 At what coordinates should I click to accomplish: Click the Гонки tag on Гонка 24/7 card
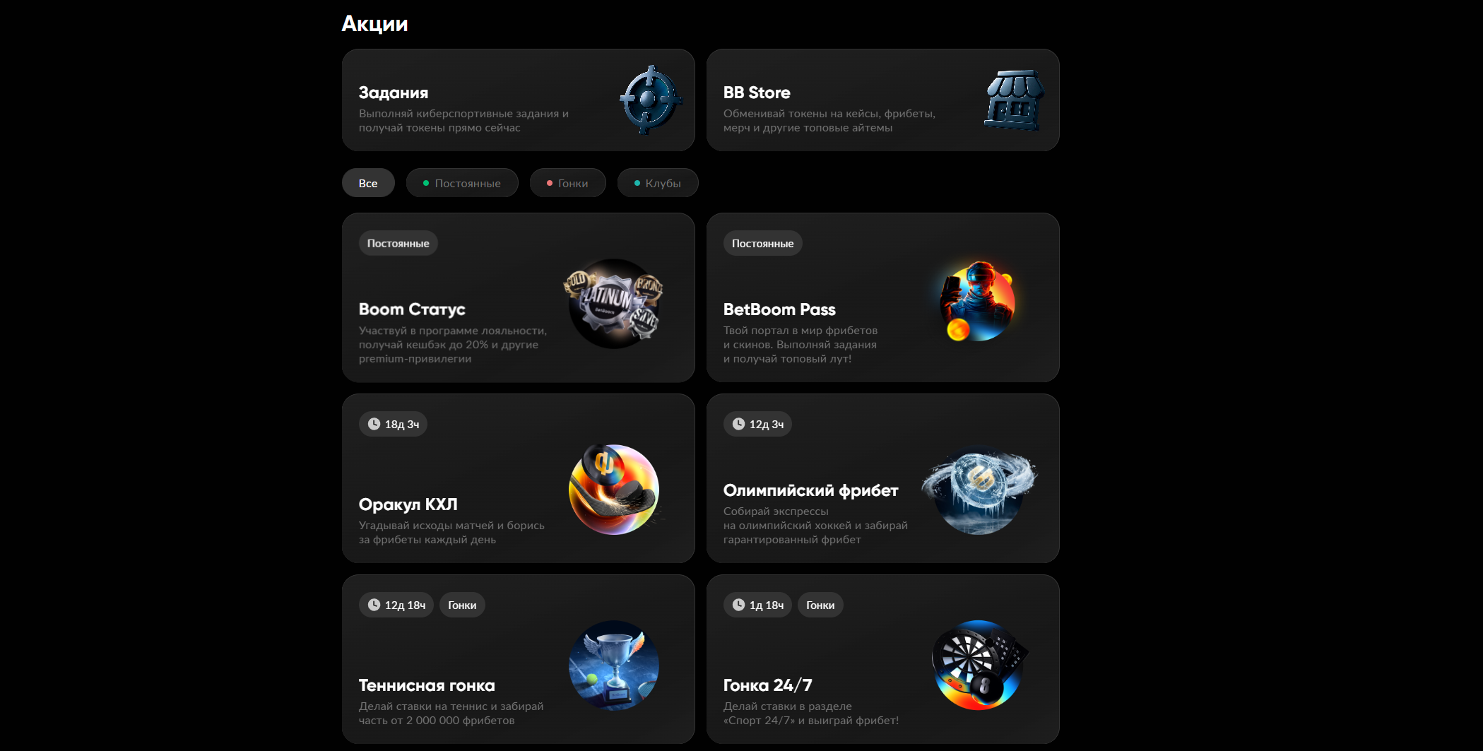pos(820,605)
